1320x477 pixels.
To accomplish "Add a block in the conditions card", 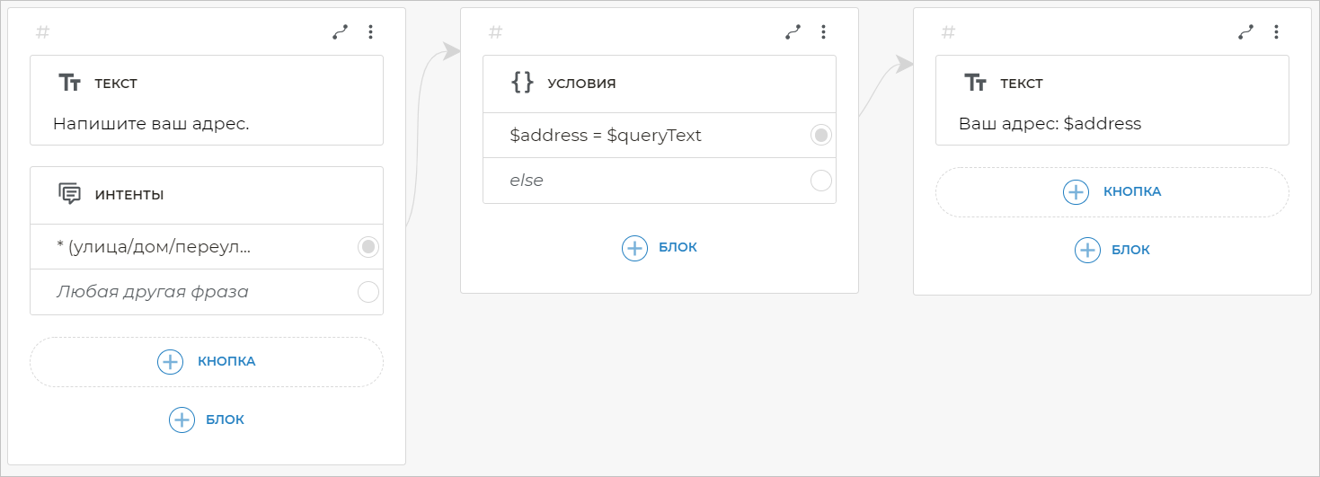I will [x=635, y=248].
